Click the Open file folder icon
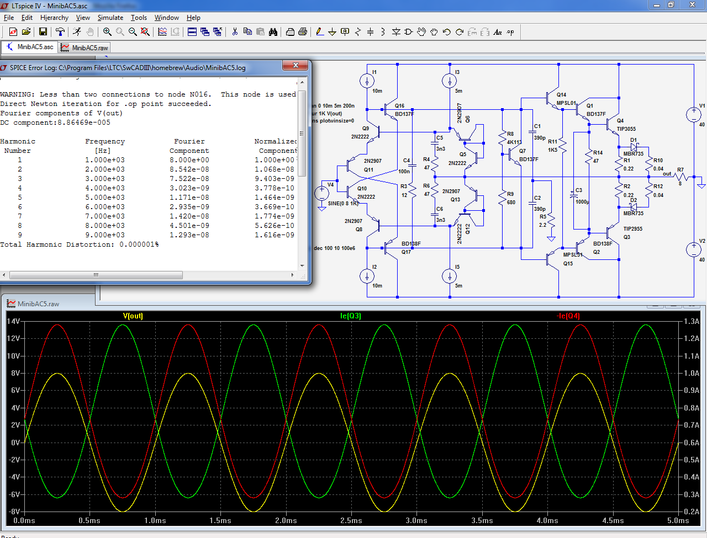 point(26,32)
